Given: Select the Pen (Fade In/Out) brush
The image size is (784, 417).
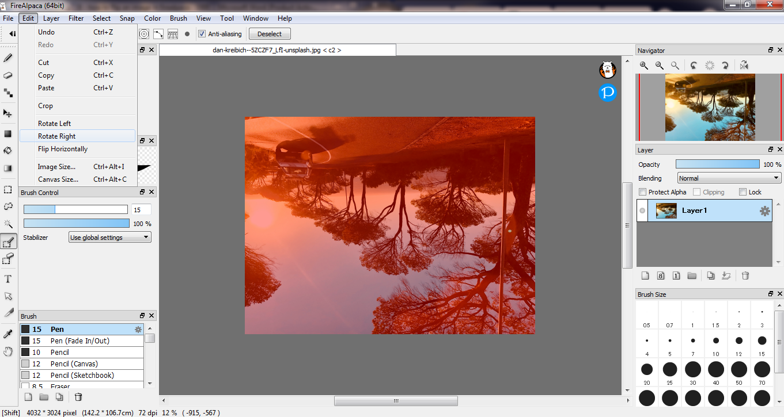Looking at the screenshot, I should pyautogui.click(x=81, y=341).
